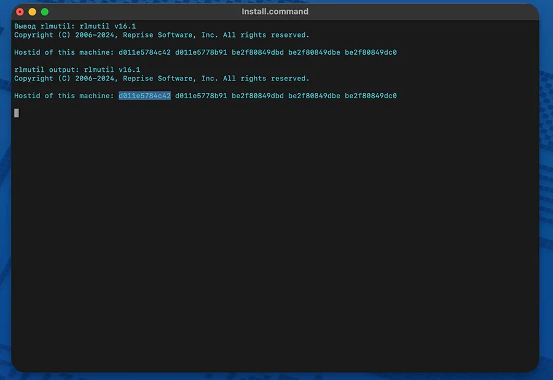This screenshot has width=553, height=380.
Task: Click the 'Hostid of this machine:' label in last line
Action: (x=64, y=96)
